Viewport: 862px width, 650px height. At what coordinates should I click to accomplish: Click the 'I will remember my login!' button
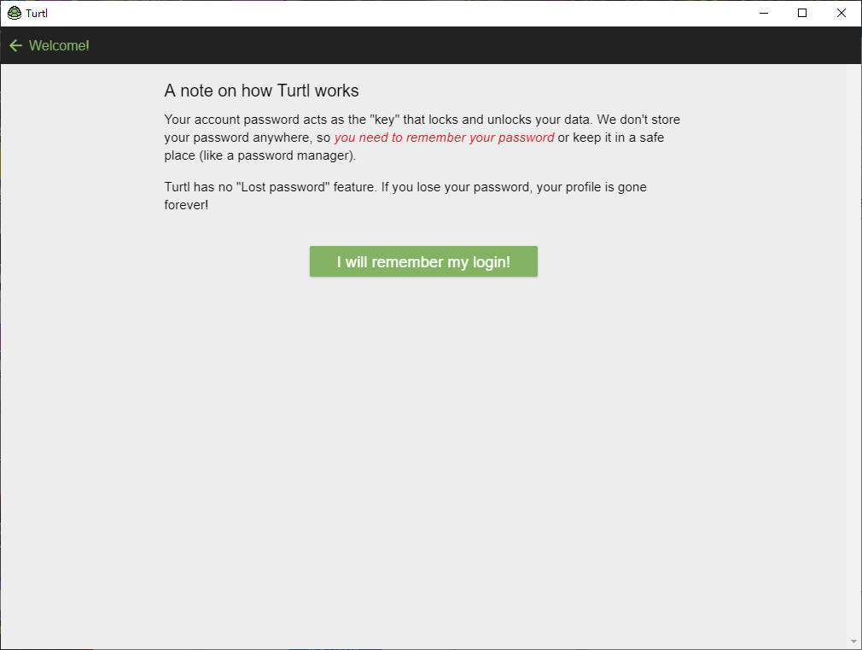point(423,261)
